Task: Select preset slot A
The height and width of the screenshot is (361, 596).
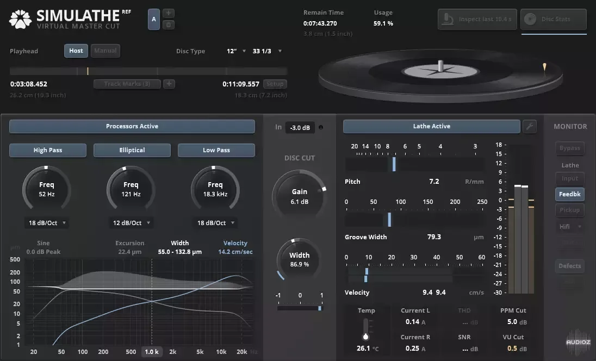Action: (153, 19)
